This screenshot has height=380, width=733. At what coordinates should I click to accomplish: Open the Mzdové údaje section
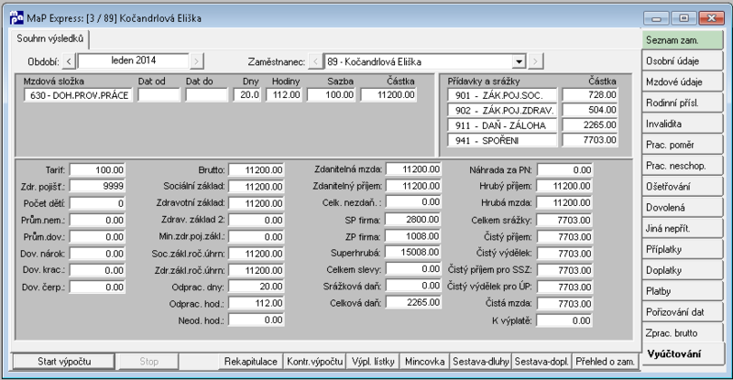682,81
